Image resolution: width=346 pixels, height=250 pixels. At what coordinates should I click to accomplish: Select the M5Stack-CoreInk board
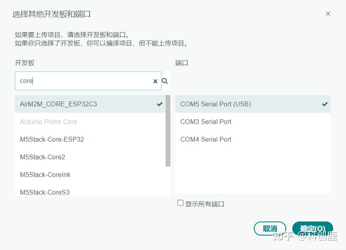[x=45, y=175]
